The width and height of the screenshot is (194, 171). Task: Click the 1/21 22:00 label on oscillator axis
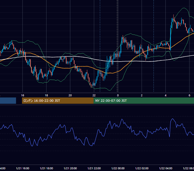(94, 168)
